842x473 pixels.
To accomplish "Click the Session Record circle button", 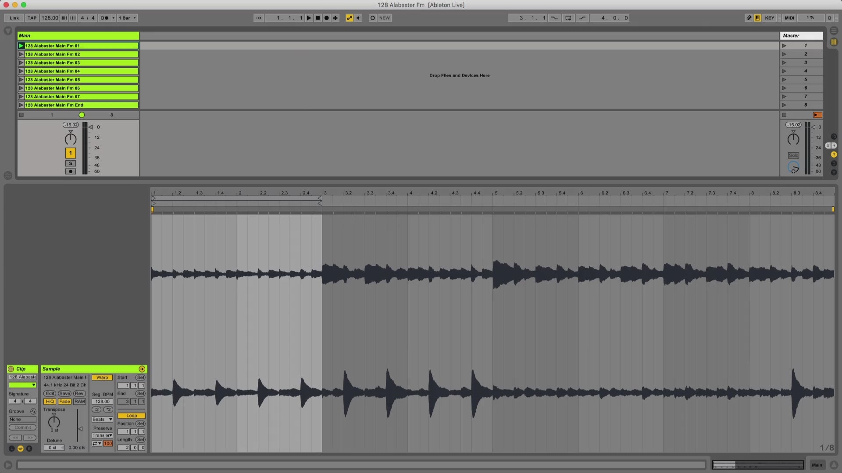I will pyautogui.click(x=373, y=18).
